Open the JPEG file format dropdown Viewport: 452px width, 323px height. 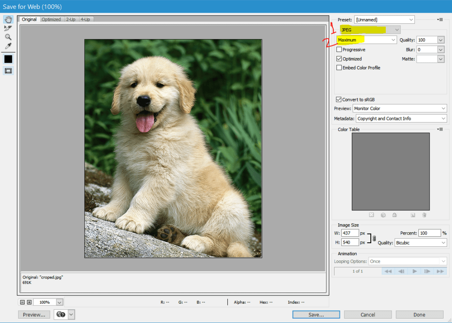pyautogui.click(x=370, y=30)
